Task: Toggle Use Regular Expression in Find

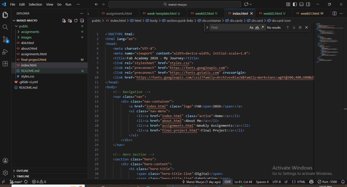Action: [x=263, y=27]
